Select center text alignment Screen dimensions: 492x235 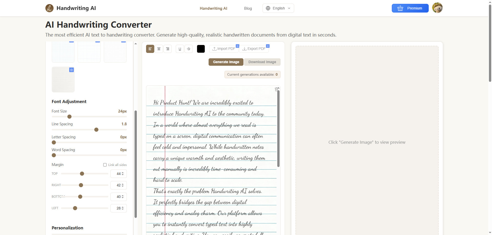tap(159, 49)
